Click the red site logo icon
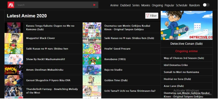 pyautogui.click(x=11, y=5)
